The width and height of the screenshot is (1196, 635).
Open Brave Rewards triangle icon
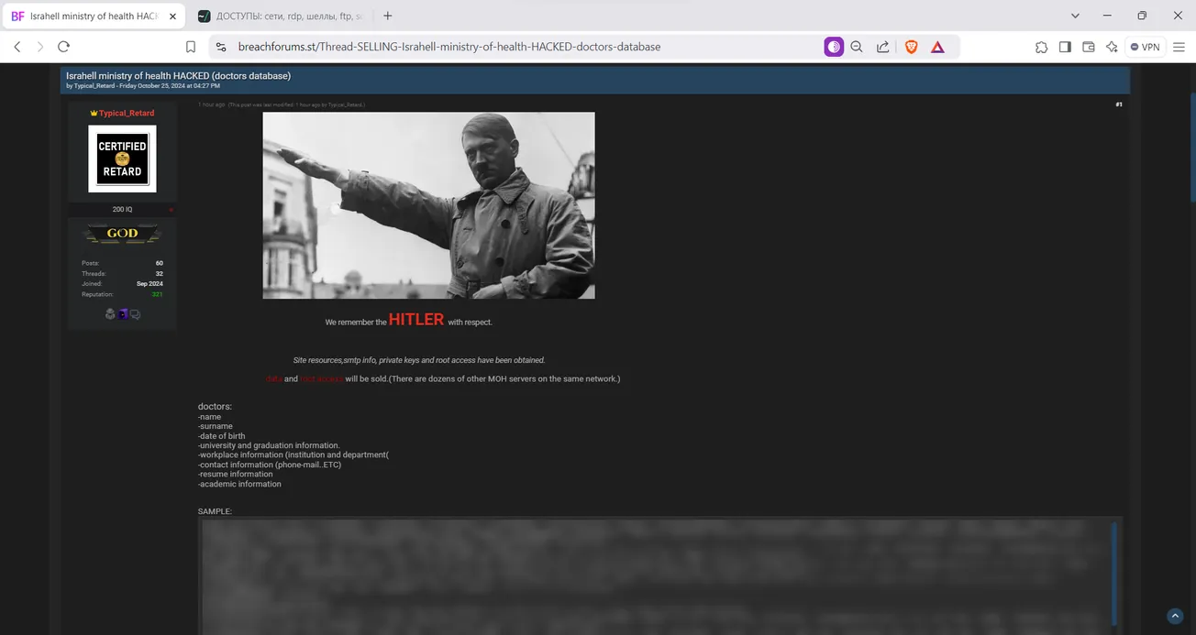click(937, 47)
